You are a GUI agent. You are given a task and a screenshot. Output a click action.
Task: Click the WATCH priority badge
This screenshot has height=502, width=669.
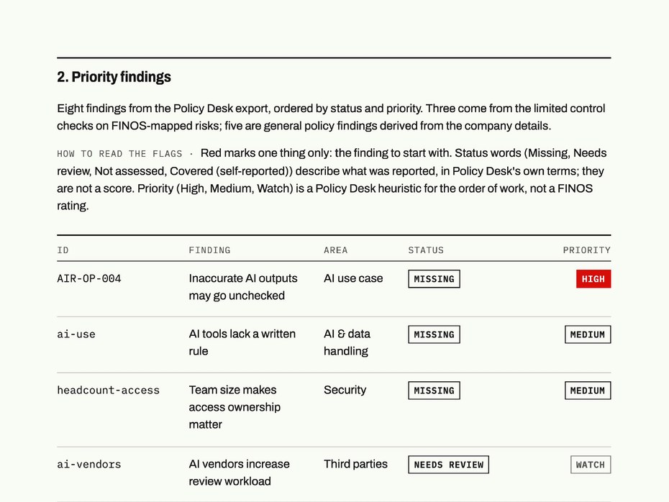[x=591, y=465]
